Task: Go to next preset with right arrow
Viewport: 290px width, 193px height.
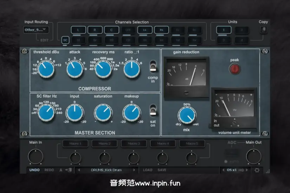Action: tap(134, 170)
